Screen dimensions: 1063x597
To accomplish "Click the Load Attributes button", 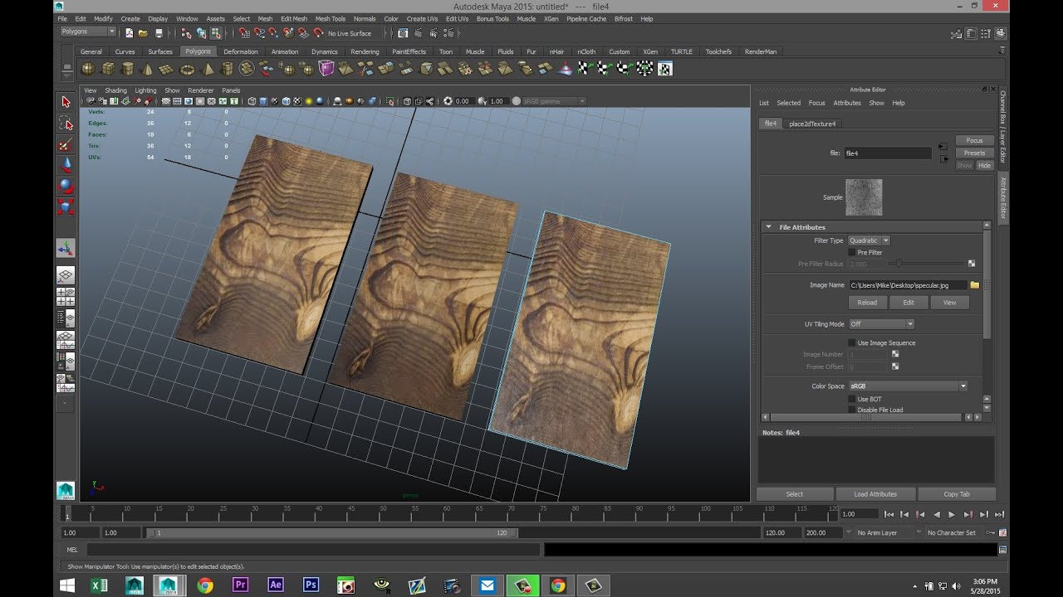I will [x=875, y=494].
